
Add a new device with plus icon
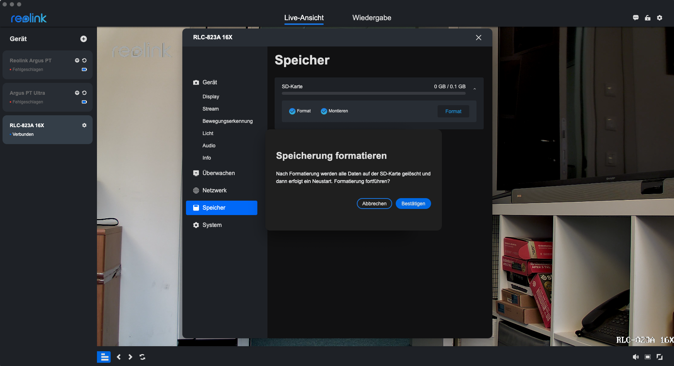coord(84,39)
